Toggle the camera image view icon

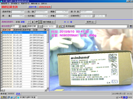point(40,22)
